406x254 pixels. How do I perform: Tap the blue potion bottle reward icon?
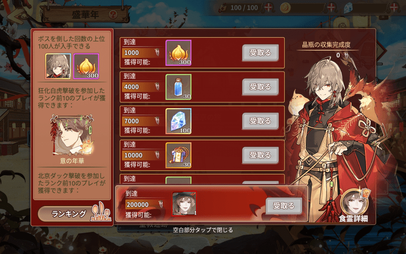click(179, 87)
